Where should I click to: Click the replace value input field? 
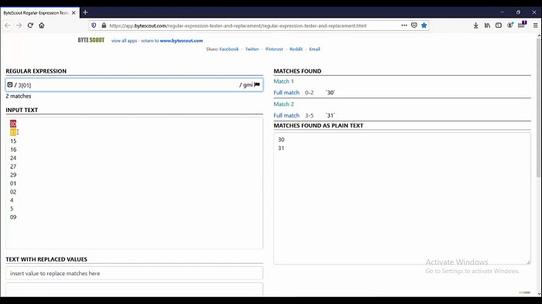coord(134,273)
